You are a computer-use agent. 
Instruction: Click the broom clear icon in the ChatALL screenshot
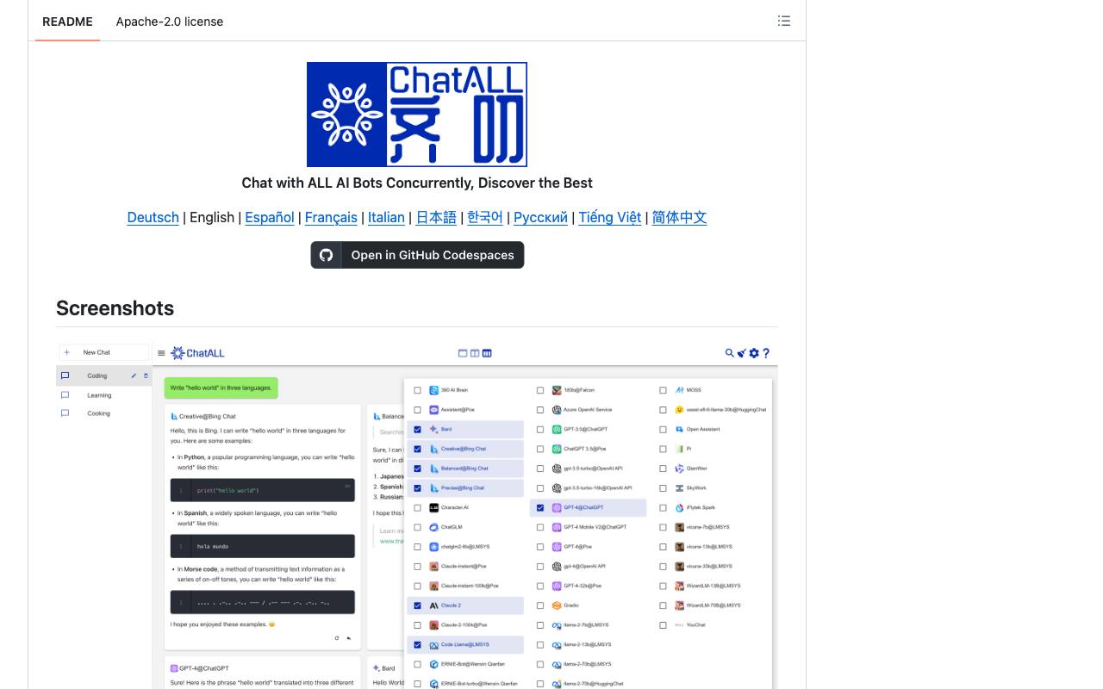pyautogui.click(x=742, y=353)
